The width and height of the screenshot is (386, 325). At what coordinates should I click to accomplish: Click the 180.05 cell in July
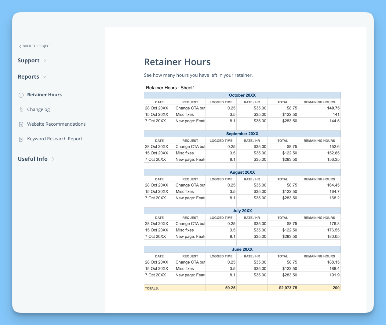[x=319, y=236]
